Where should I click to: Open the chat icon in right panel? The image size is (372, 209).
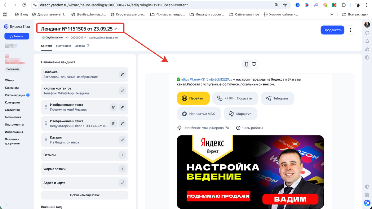(x=367, y=33)
